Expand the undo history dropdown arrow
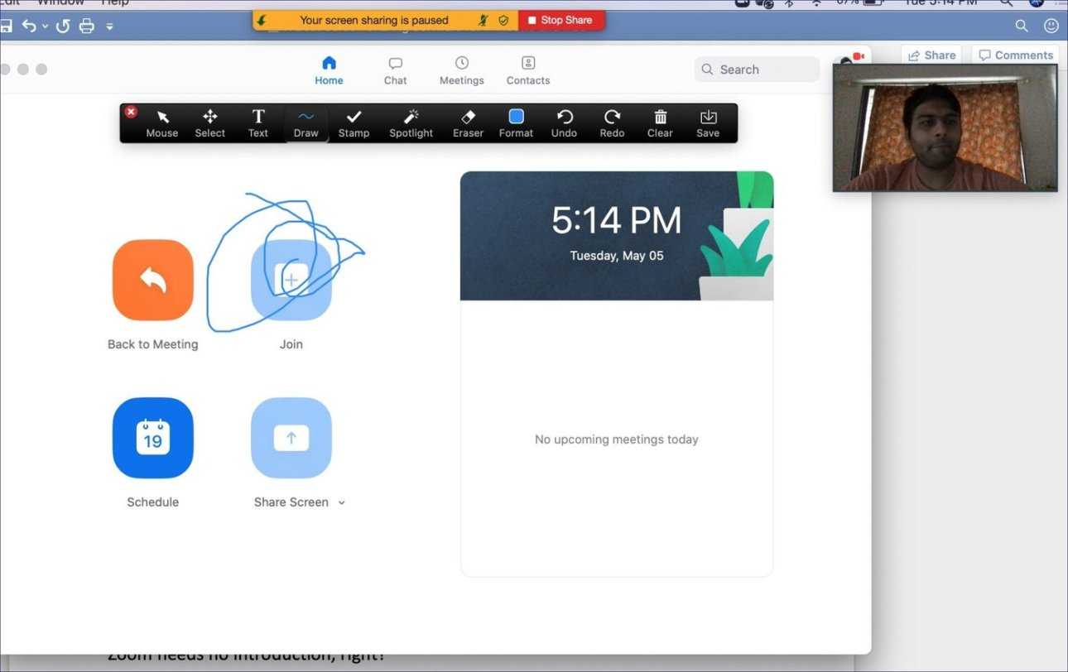The width and height of the screenshot is (1068, 672). pos(45,26)
